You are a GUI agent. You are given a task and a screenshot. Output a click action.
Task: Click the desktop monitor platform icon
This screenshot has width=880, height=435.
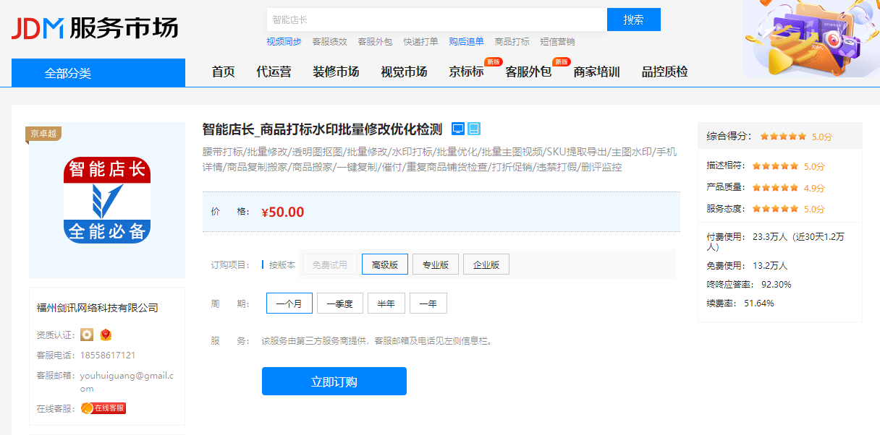pos(458,129)
